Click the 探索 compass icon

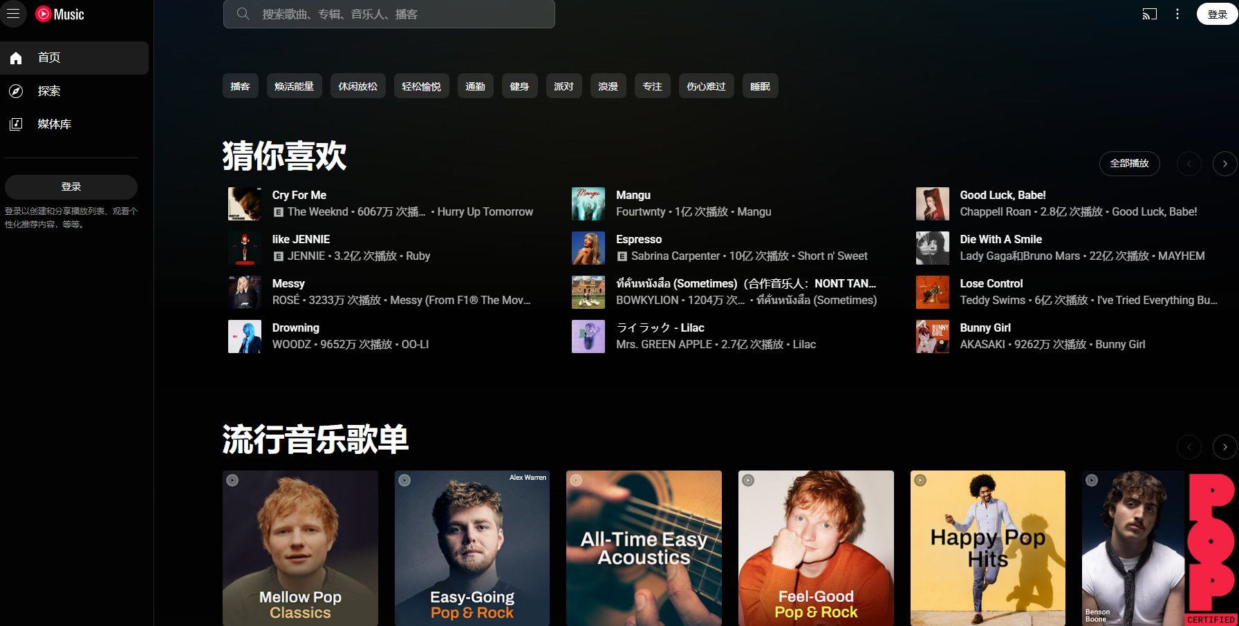coord(16,91)
